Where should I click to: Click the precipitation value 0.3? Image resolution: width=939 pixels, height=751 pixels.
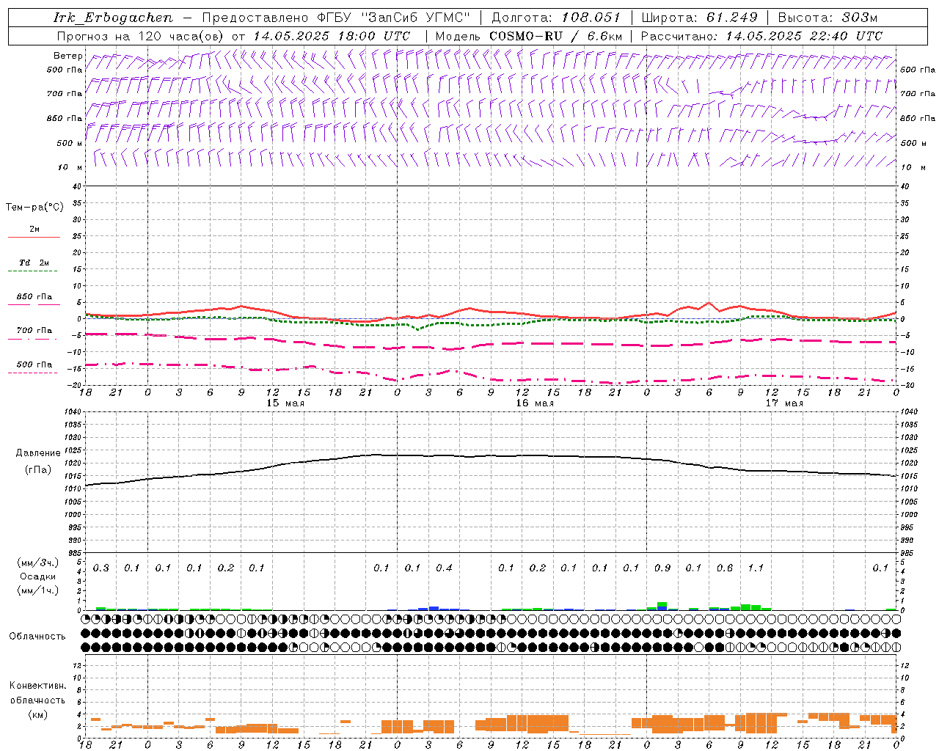101,568
